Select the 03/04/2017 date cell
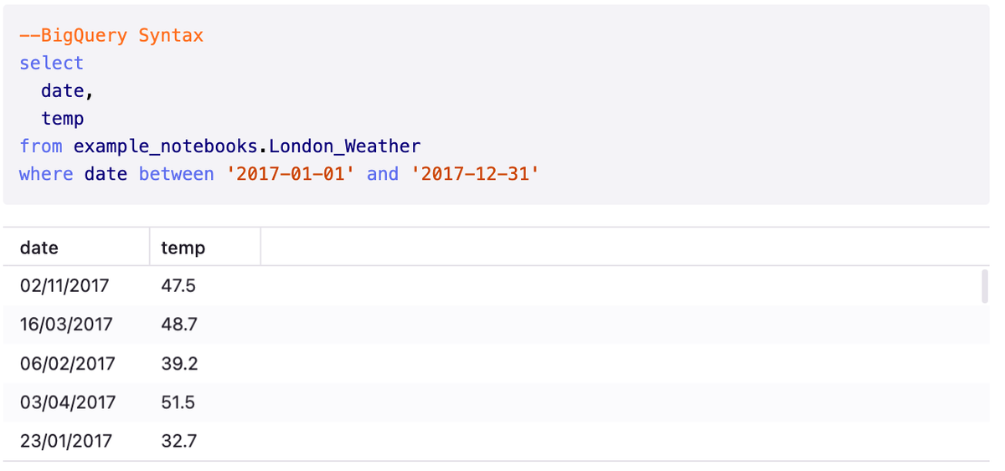Image resolution: width=1005 pixels, height=471 pixels. (68, 402)
